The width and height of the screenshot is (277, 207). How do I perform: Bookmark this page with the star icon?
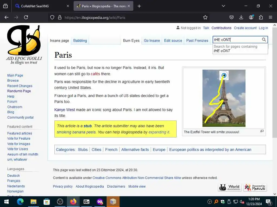coord(205,17)
